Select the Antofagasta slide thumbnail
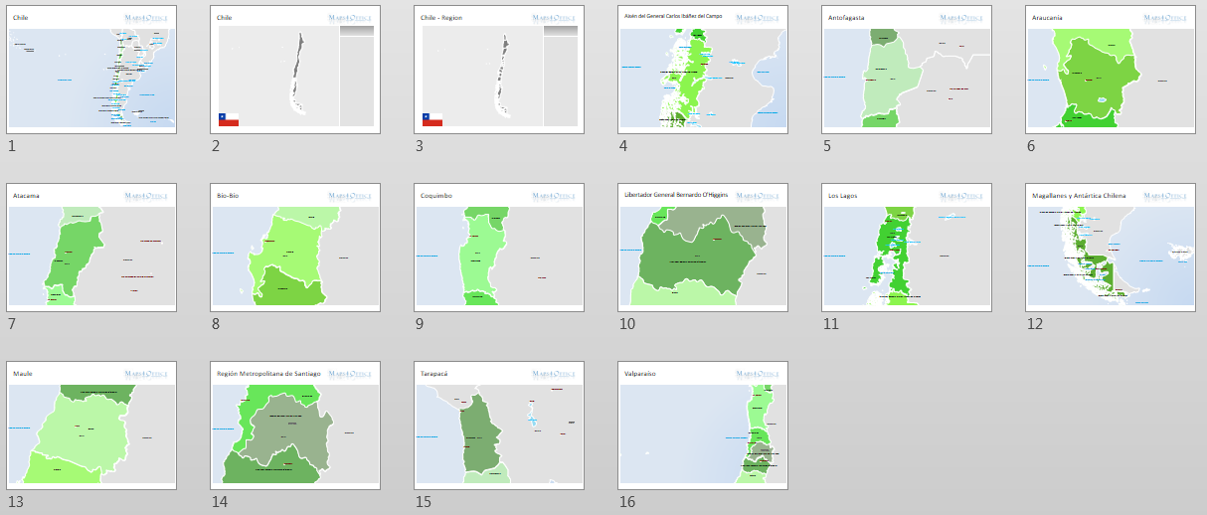The image size is (1207, 515). click(907, 70)
